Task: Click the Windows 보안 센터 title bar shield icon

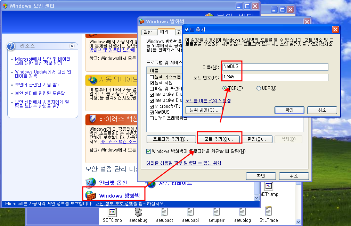Action: click(x=5, y=6)
